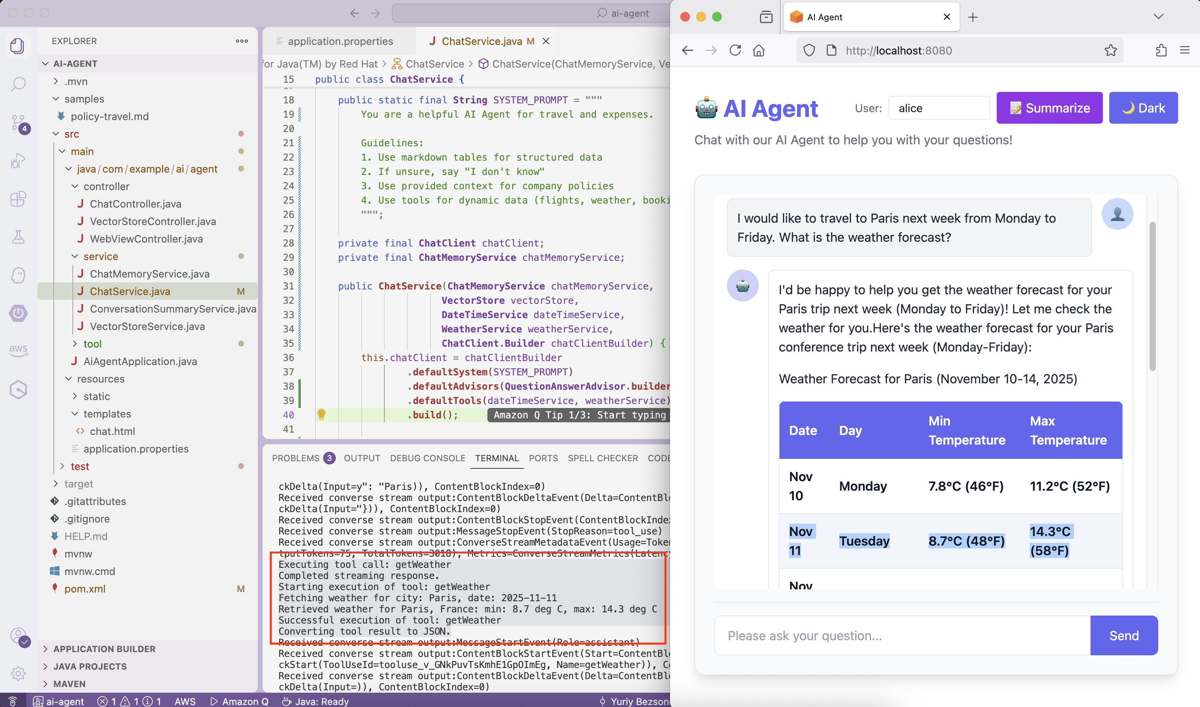Screen dimensions: 1200x707
Task: Switch to the application.properties editor tab
Action: click(x=340, y=41)
